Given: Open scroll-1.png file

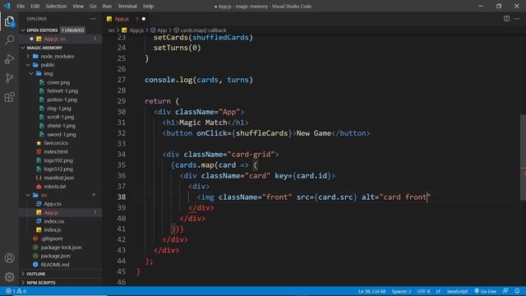Looking at the screenshot, I should coord(60,117).
